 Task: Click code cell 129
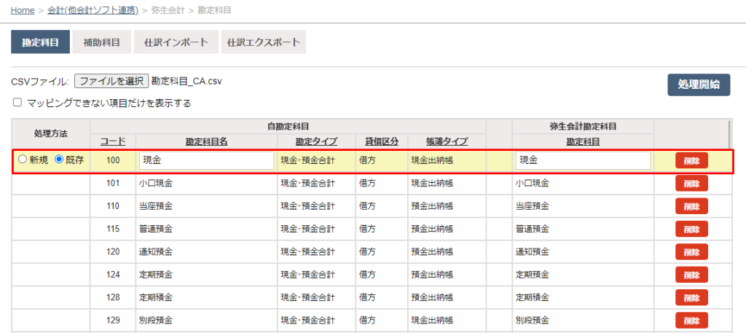(x=113, y=321)
